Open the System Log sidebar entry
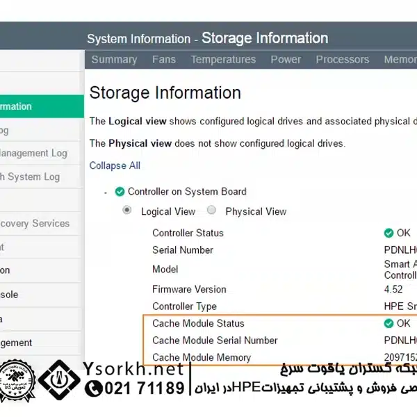The height and width of the screenshot is (417, 417). [x=30, y=177]
